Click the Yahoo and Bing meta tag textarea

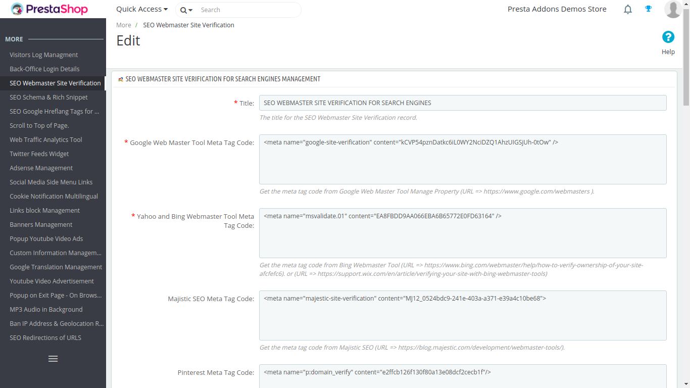pos(463,233)
